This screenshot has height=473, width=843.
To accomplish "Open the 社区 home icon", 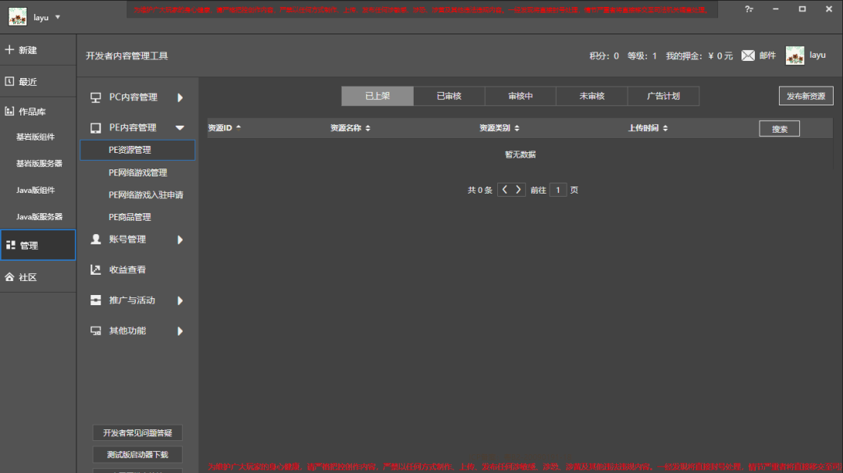I will point(9,277).
